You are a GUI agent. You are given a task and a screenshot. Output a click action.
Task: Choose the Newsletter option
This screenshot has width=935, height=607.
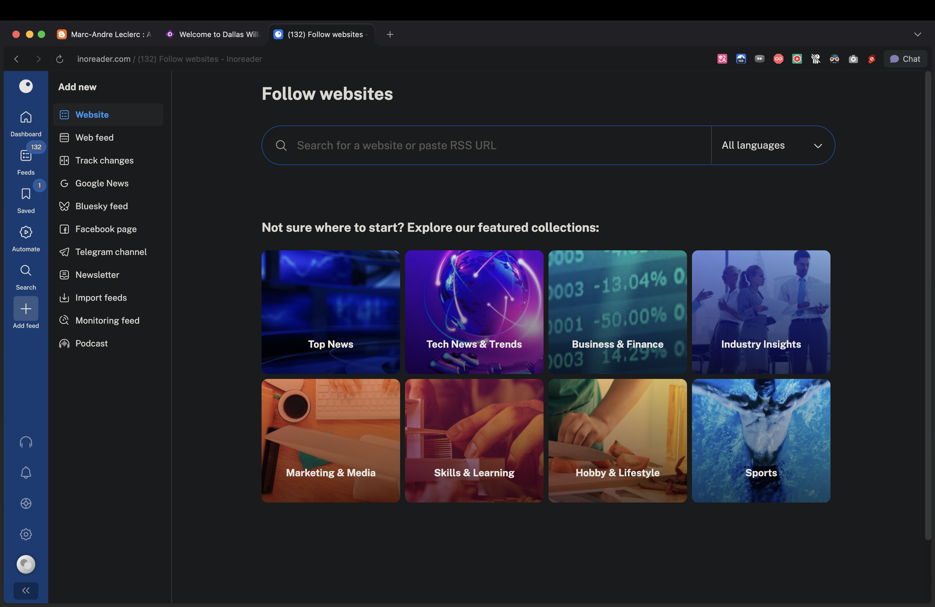coord(97,274)
